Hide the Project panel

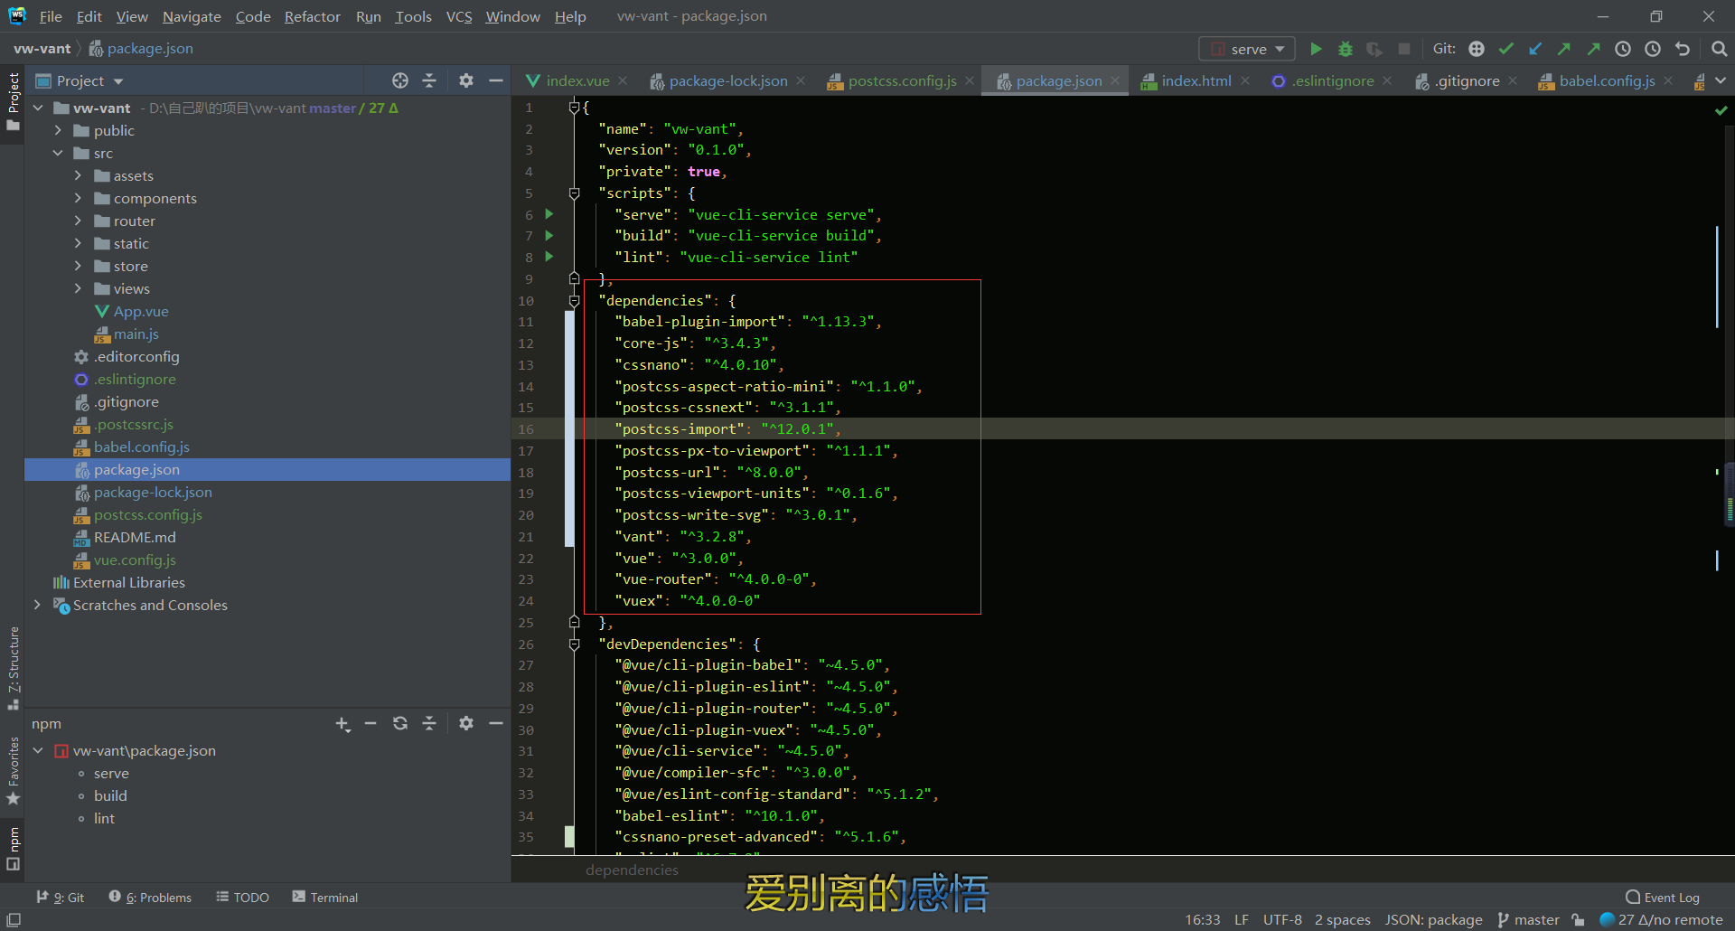[x=496, y=80]
